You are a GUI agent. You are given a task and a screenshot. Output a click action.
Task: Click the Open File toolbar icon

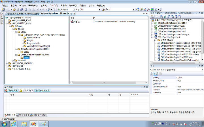(x=14, y=10)
